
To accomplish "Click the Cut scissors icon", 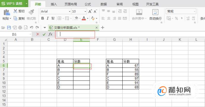I will click(15, 11).
